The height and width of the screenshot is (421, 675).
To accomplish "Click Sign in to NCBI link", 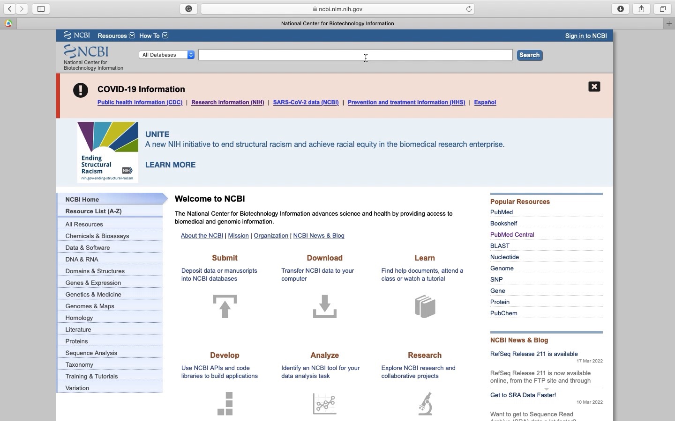I will 586,36.
